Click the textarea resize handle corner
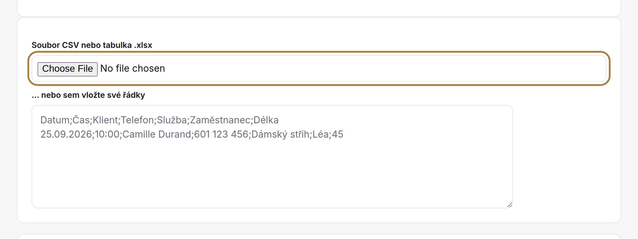Viewport: 638px width, 239px height. pyautogui.click(x=510, y=205)
